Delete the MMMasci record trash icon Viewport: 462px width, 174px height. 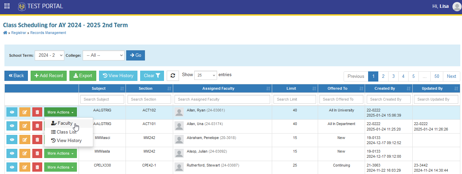tap(37, 140)
